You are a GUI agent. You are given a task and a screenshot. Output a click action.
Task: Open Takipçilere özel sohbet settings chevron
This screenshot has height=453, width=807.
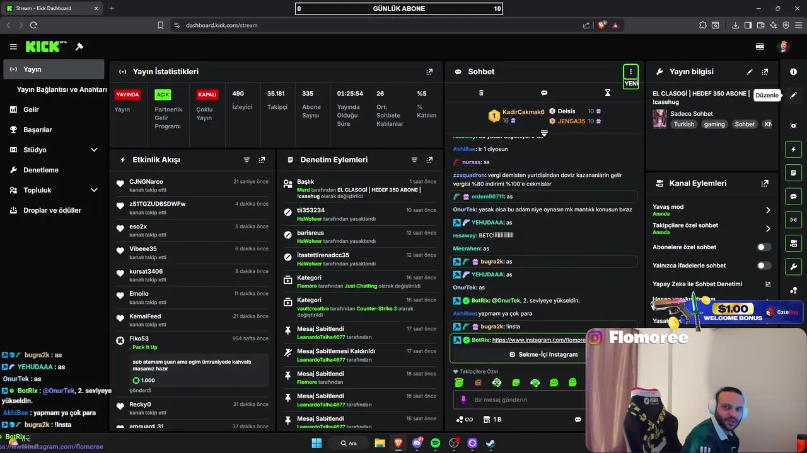click(768, 228)
